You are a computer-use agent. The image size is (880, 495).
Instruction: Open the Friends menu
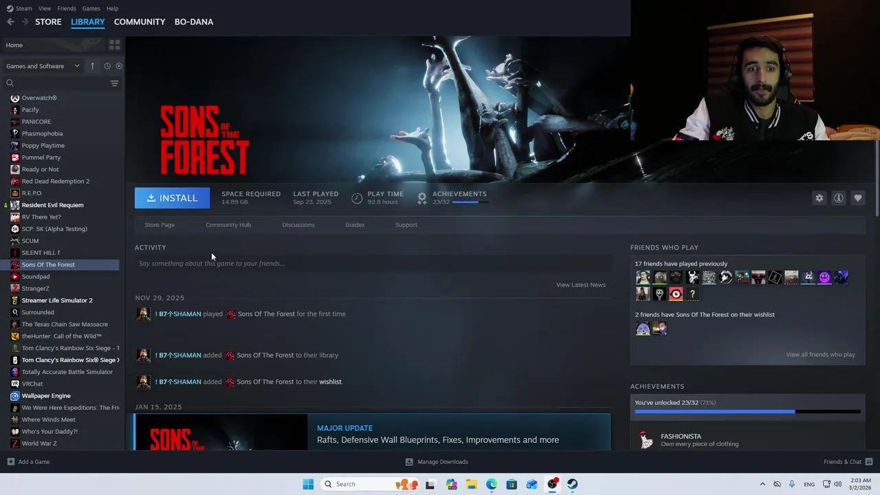tap(67, 8)
